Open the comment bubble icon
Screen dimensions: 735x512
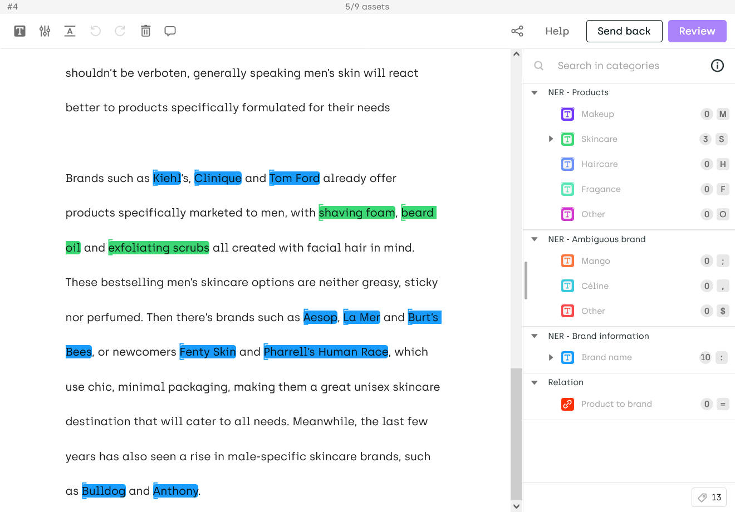[x=170, y=31]
